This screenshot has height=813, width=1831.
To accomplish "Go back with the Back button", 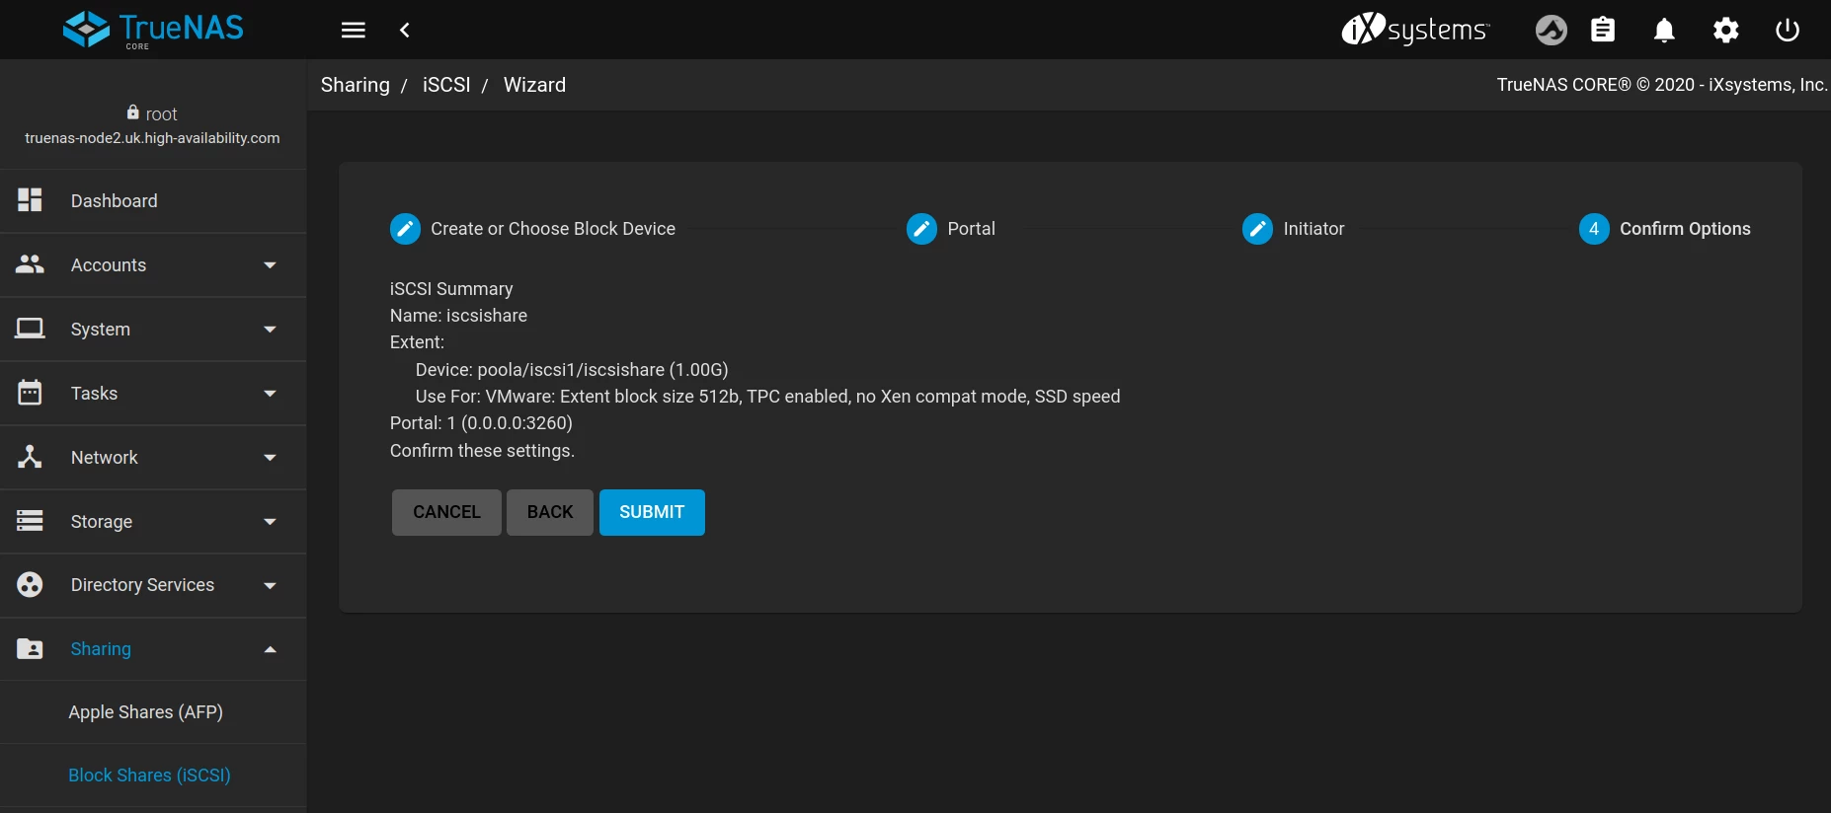I will click(x=550, y=512).
